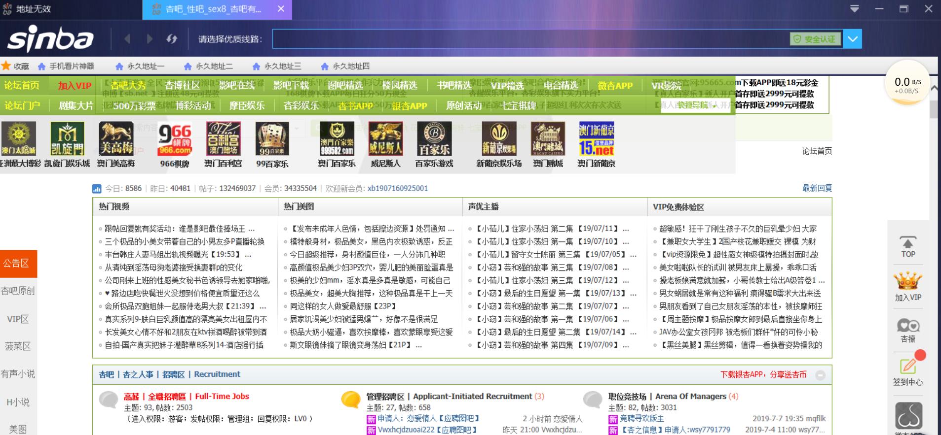Open the 最新回复 link
Viewport: 941px width, 435px height.
click(x=817, y=188)
